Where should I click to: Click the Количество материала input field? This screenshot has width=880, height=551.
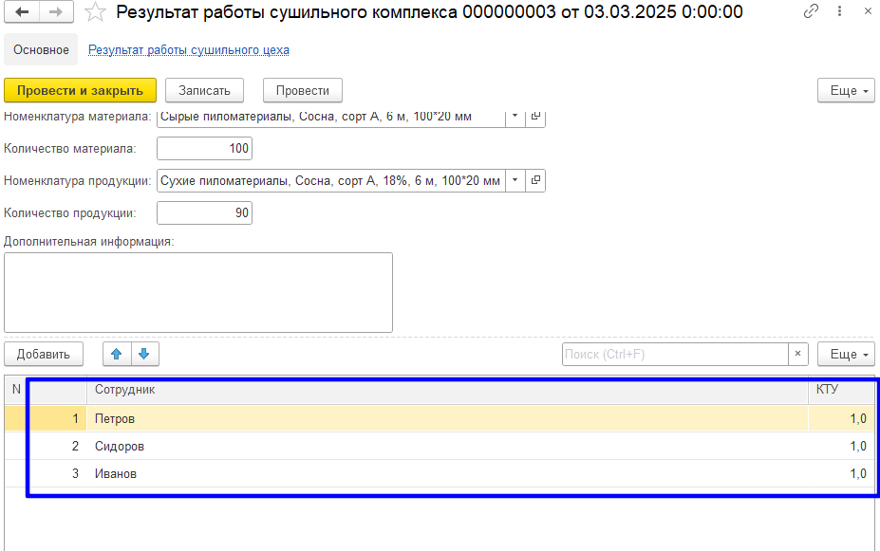[204, 148]
